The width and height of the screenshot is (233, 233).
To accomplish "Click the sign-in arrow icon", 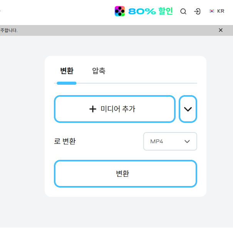I will 197,12.
